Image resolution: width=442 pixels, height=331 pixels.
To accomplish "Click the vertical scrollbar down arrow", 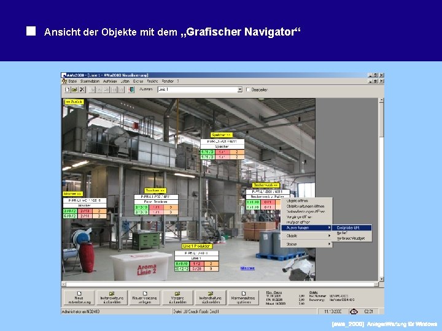I will (x=381, y=279).
